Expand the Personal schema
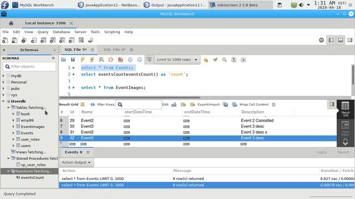The height and width of the screenshot is (199, 355). [3, 82]
